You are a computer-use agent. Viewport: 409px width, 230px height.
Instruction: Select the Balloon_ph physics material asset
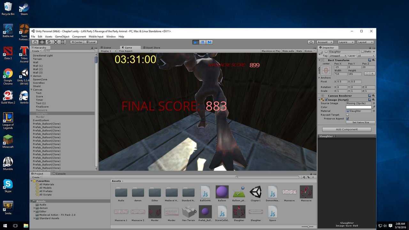pos(239,194)
